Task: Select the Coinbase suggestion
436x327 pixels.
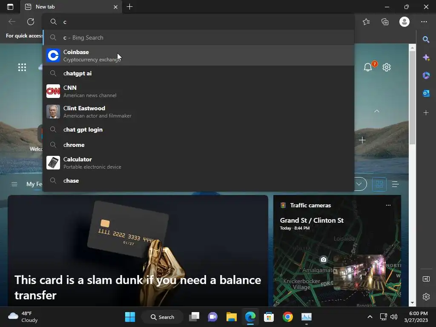Action: tap(198, 56)
